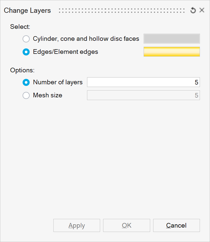Screen dimensions: 210x242
Task: Click the reset dialog arrow icon
Action: point(193,11)
